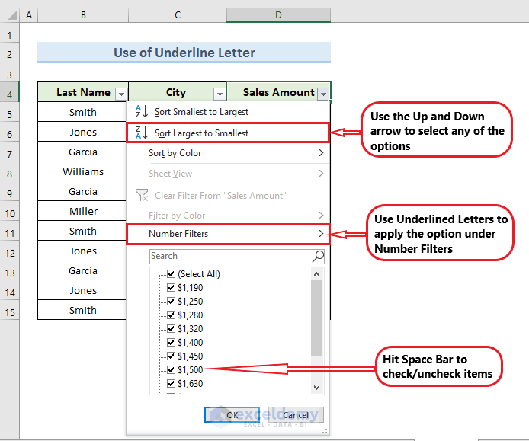Click the Z-A descending sort icon

141,133
